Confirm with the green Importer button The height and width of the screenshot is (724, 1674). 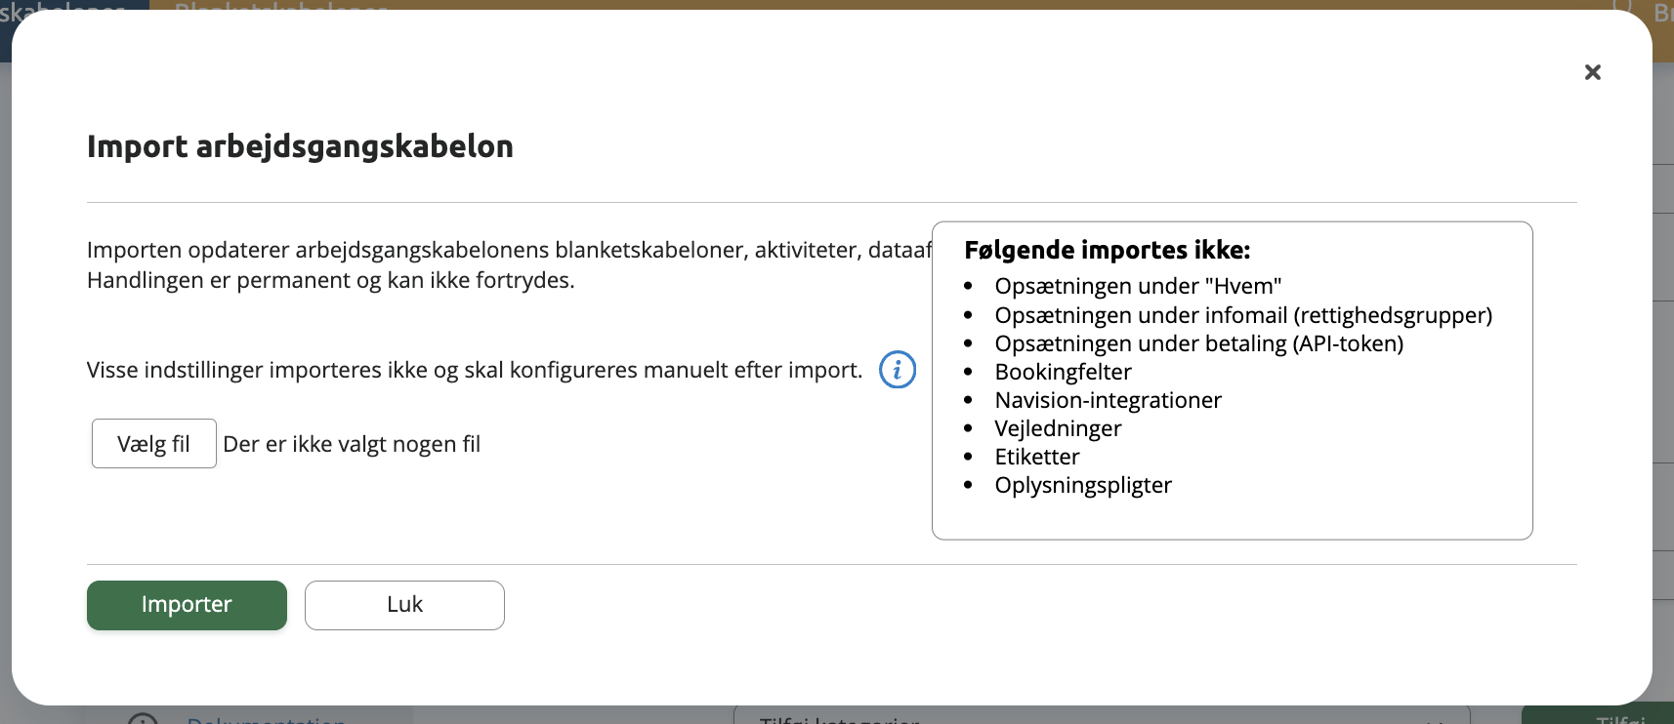pyautogui.click(x=187, y=605)
